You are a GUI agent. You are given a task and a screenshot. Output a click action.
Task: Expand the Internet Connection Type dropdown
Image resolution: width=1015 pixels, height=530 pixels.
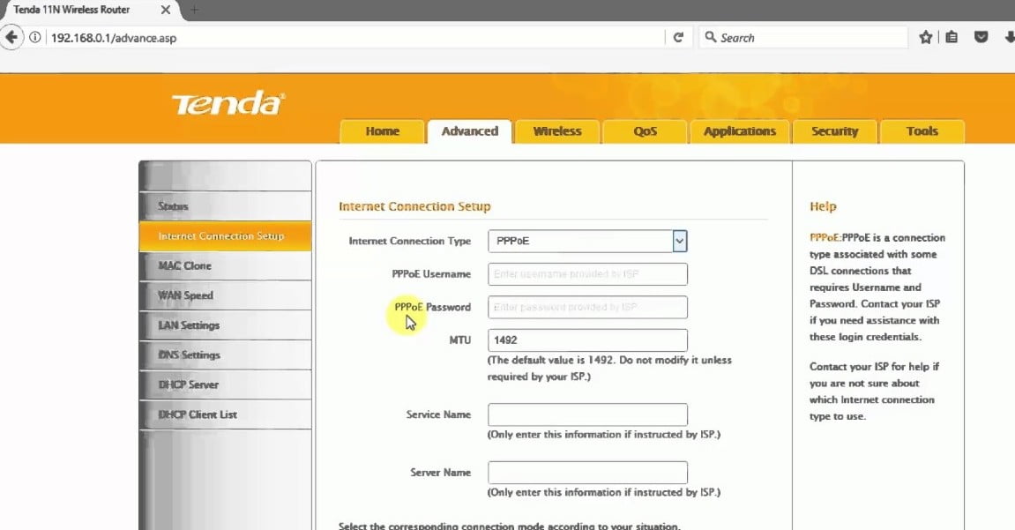588,241
